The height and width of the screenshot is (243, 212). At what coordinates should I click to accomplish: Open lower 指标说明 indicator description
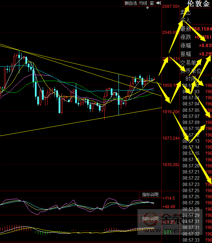tap(150, 219)
